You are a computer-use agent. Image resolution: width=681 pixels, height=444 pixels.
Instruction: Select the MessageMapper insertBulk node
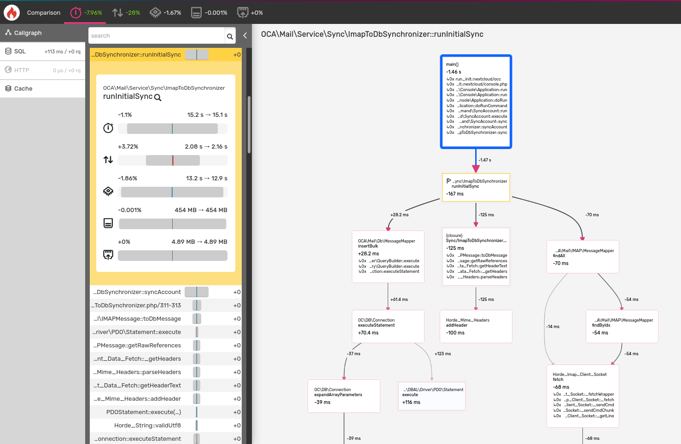(388, 257)
